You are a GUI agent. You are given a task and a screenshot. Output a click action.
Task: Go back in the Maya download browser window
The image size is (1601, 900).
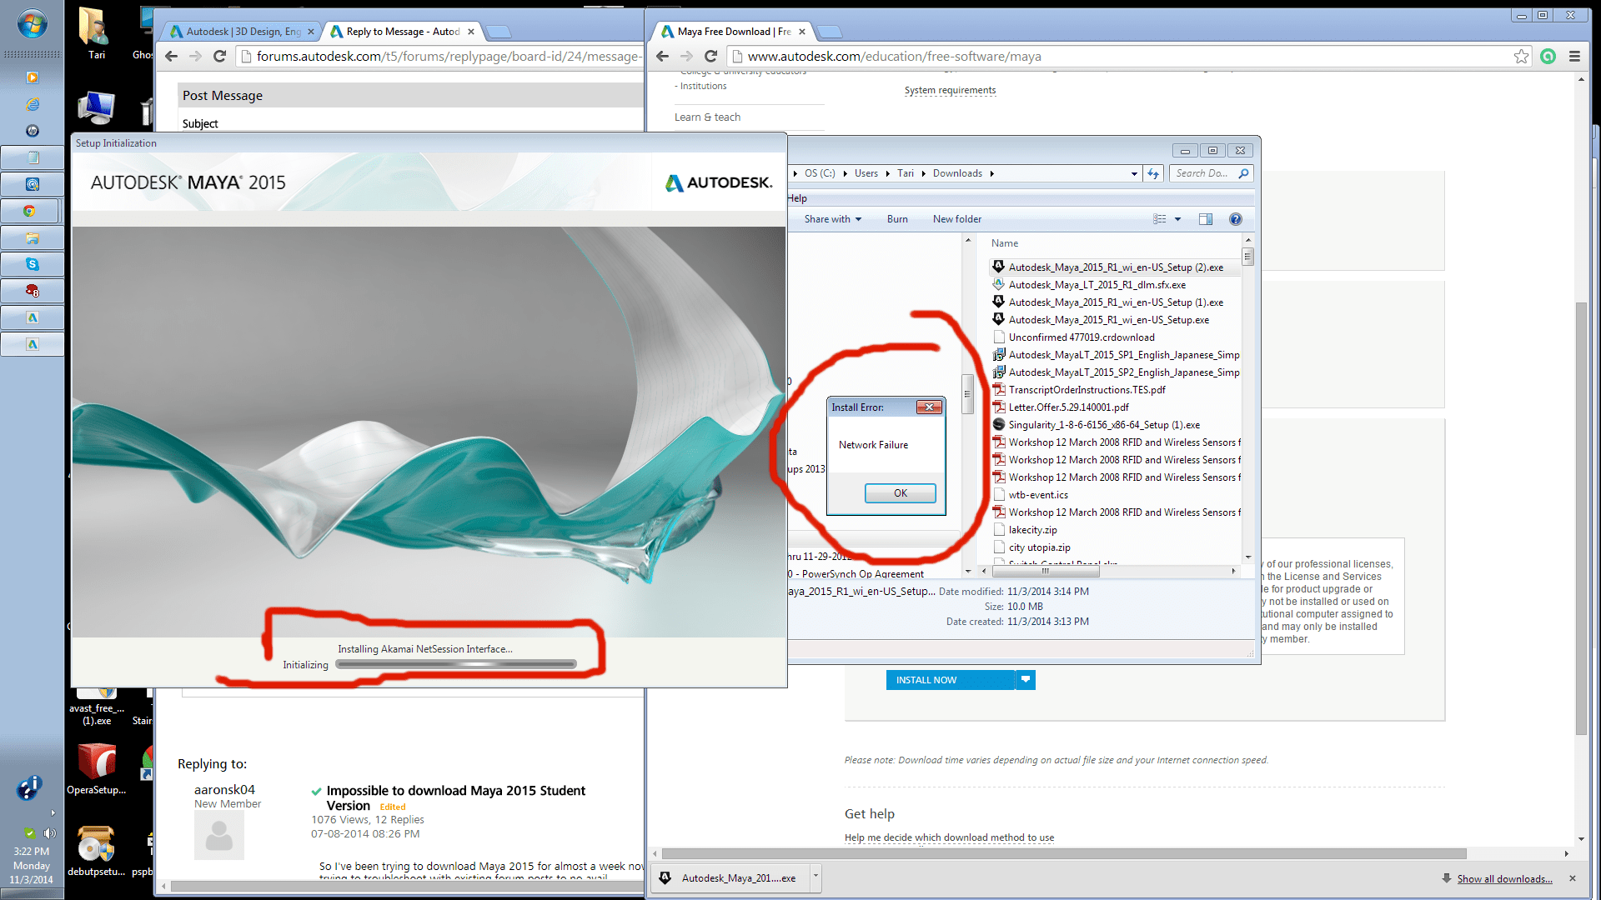point(662,56)
